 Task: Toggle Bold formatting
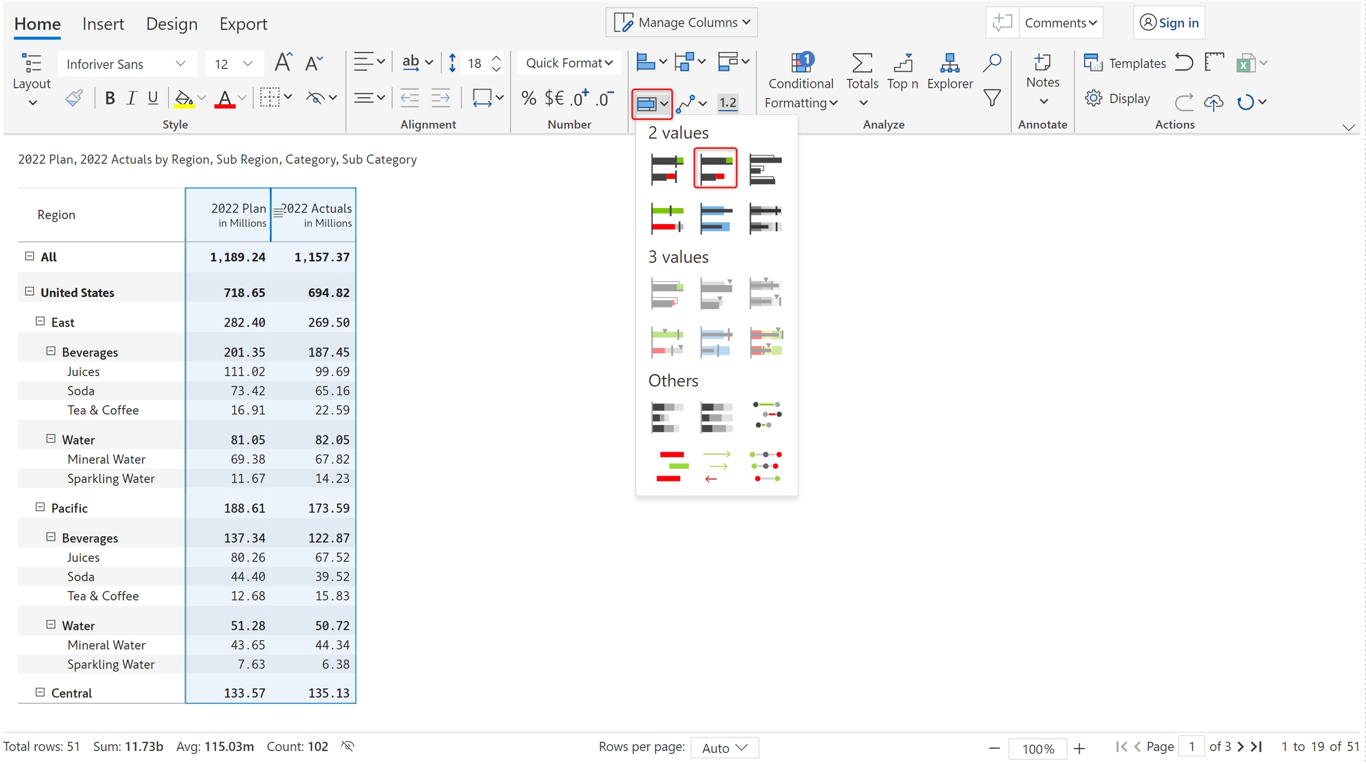point(110,98)
